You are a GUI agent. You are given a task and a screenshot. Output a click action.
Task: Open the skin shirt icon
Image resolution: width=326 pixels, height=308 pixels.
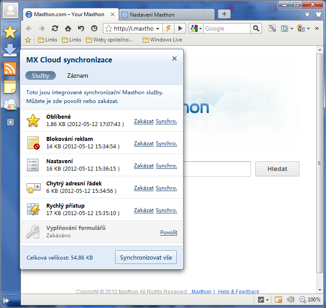pos(318,14)
